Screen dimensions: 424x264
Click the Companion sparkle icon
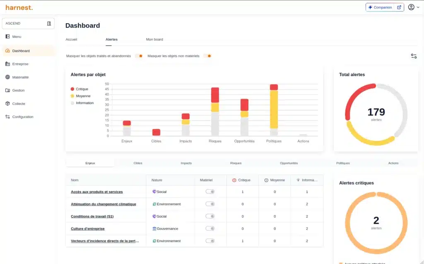tap(370, 7)
